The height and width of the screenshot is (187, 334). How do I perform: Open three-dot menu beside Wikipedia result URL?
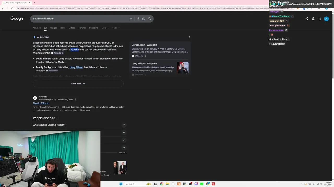[x=76, y=99]
